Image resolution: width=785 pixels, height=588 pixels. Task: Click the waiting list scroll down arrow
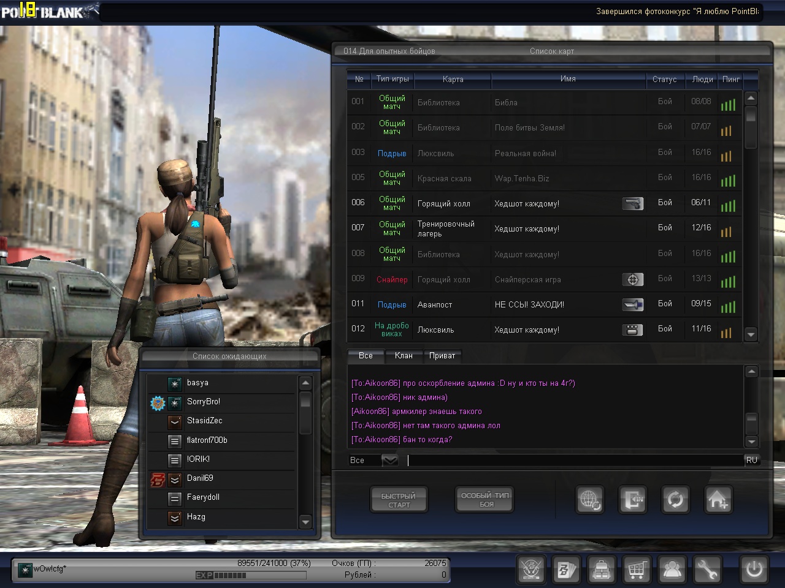[305, 522]
